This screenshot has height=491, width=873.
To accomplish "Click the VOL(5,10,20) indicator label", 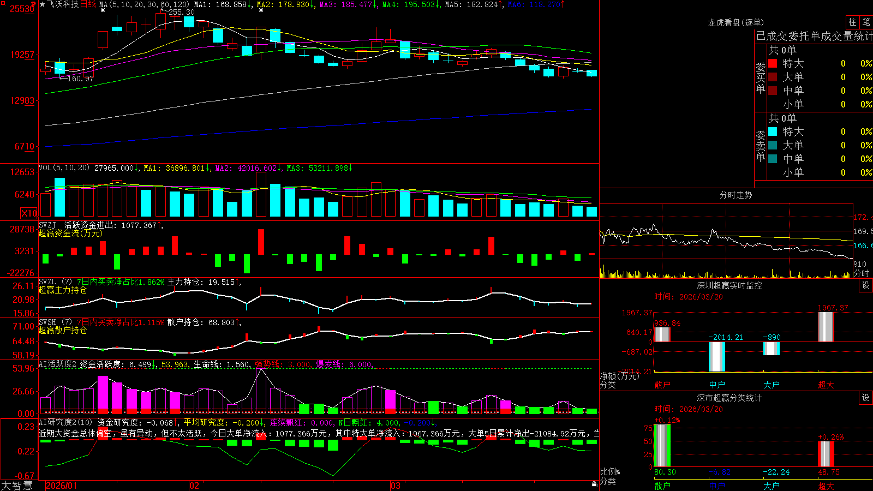I will tap(64, 168).
